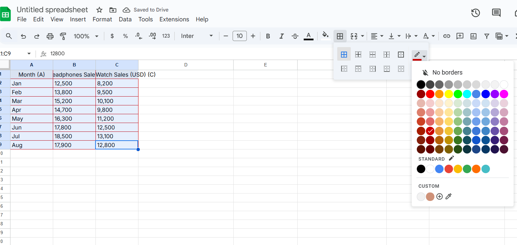Pick the black swatch in Standard colors
This screenshot has width=517, height=245.
[421, 169]
